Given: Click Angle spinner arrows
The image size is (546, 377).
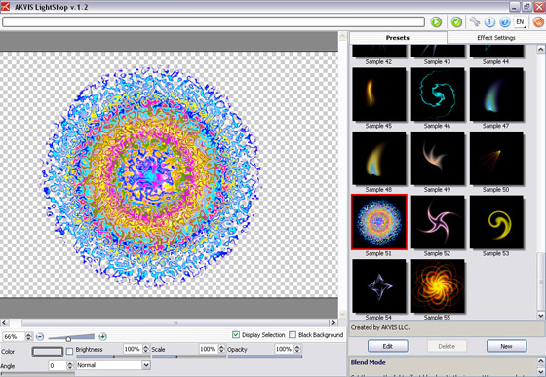Looking at the screenshot, I should pyautogui.click(x=70, y=365).
